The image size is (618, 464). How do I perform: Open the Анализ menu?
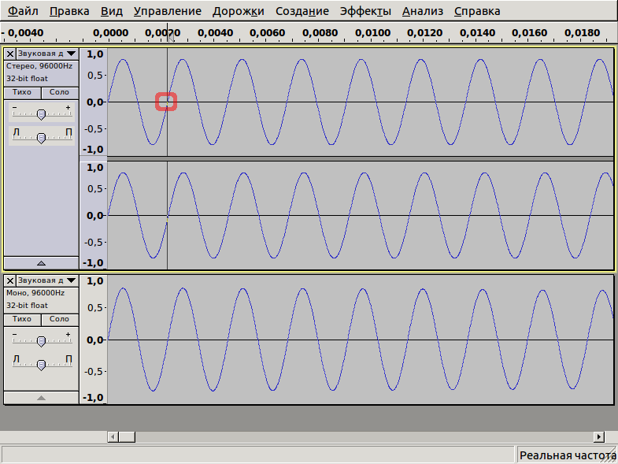tap(422, 12)
